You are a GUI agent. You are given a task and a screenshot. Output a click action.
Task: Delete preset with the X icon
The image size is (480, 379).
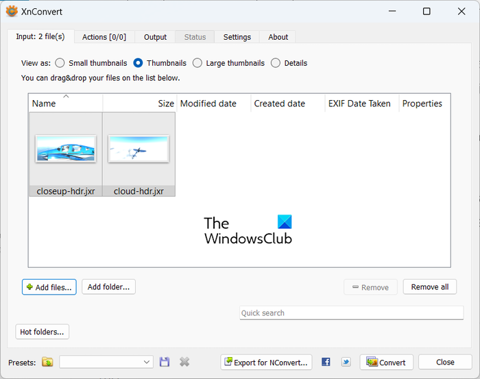point(184,362)
